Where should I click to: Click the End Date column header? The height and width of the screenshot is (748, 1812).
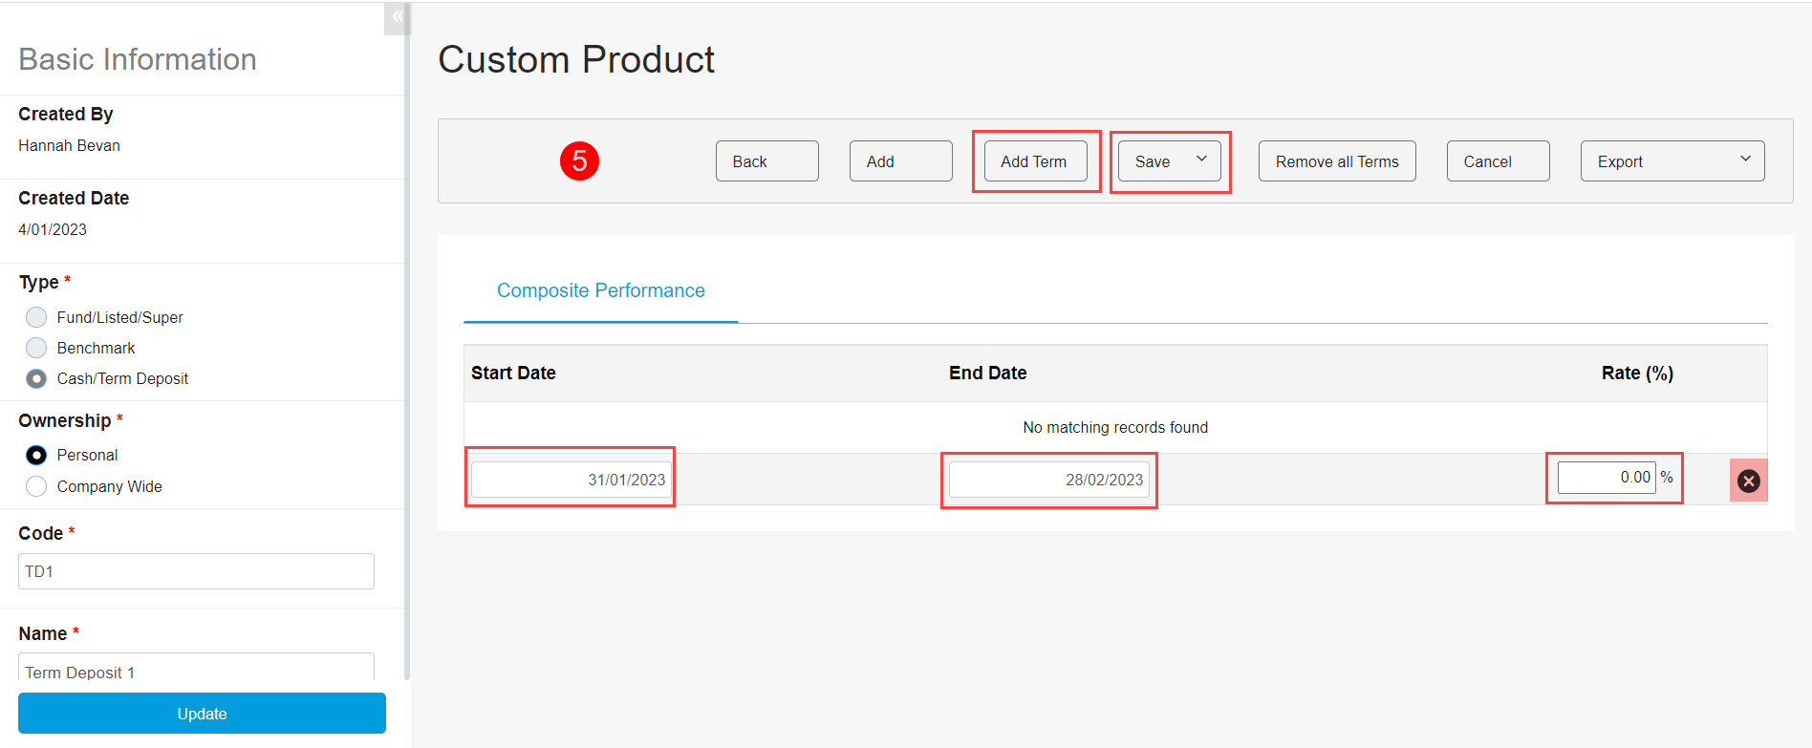(x=987, y=373)
